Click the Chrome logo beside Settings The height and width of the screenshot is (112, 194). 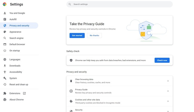(x=4, y=4)
